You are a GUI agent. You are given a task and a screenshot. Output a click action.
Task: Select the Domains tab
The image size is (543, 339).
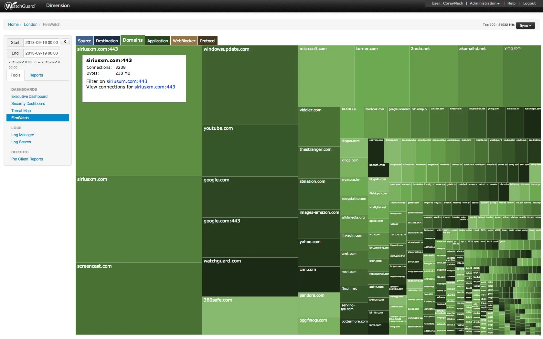pyautogui.click(x=133, y=40)
